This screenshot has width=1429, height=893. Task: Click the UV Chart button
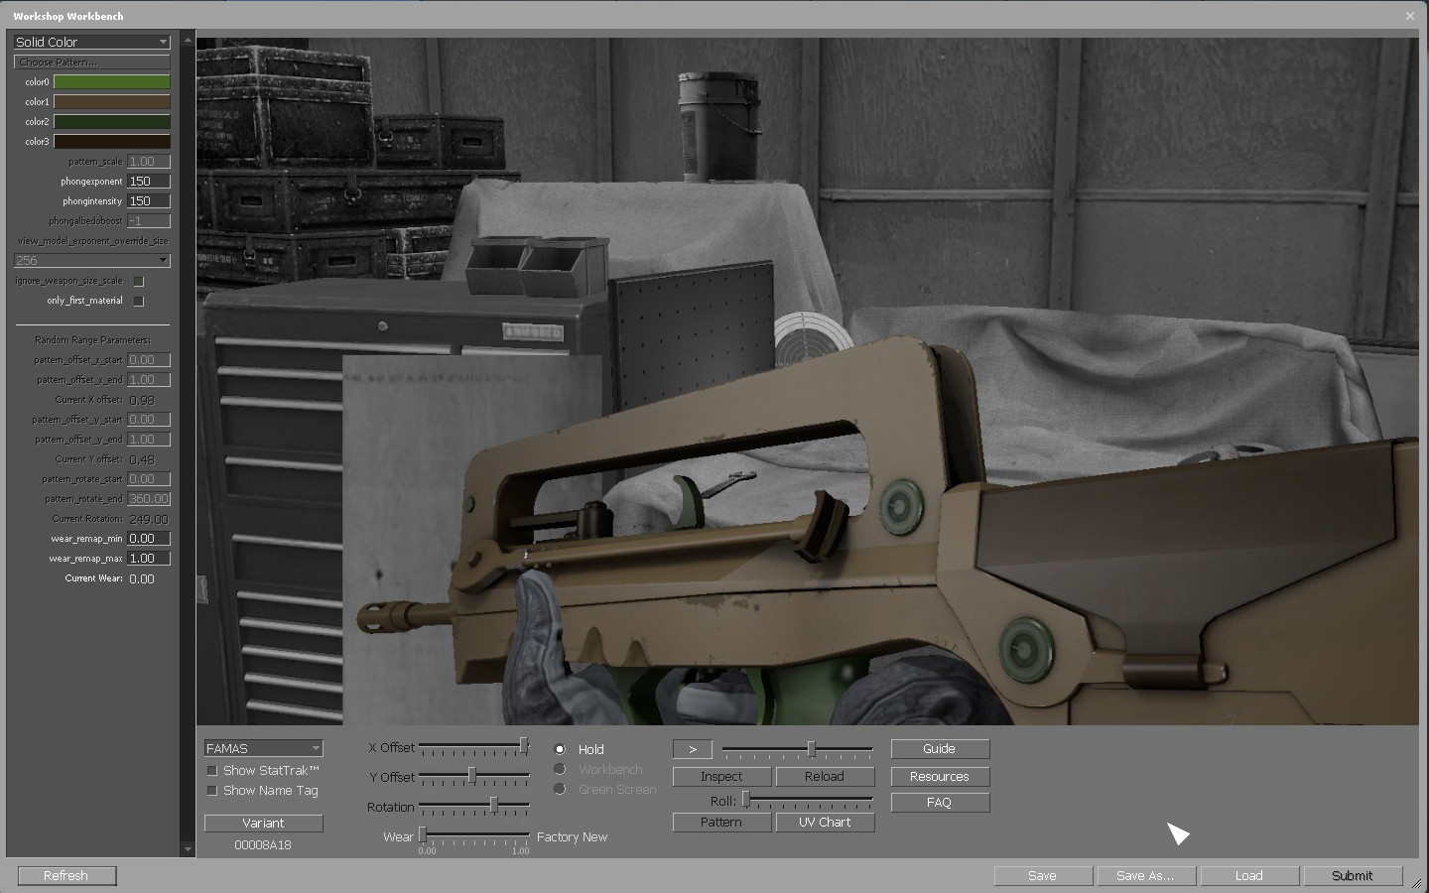pos(825,823)
